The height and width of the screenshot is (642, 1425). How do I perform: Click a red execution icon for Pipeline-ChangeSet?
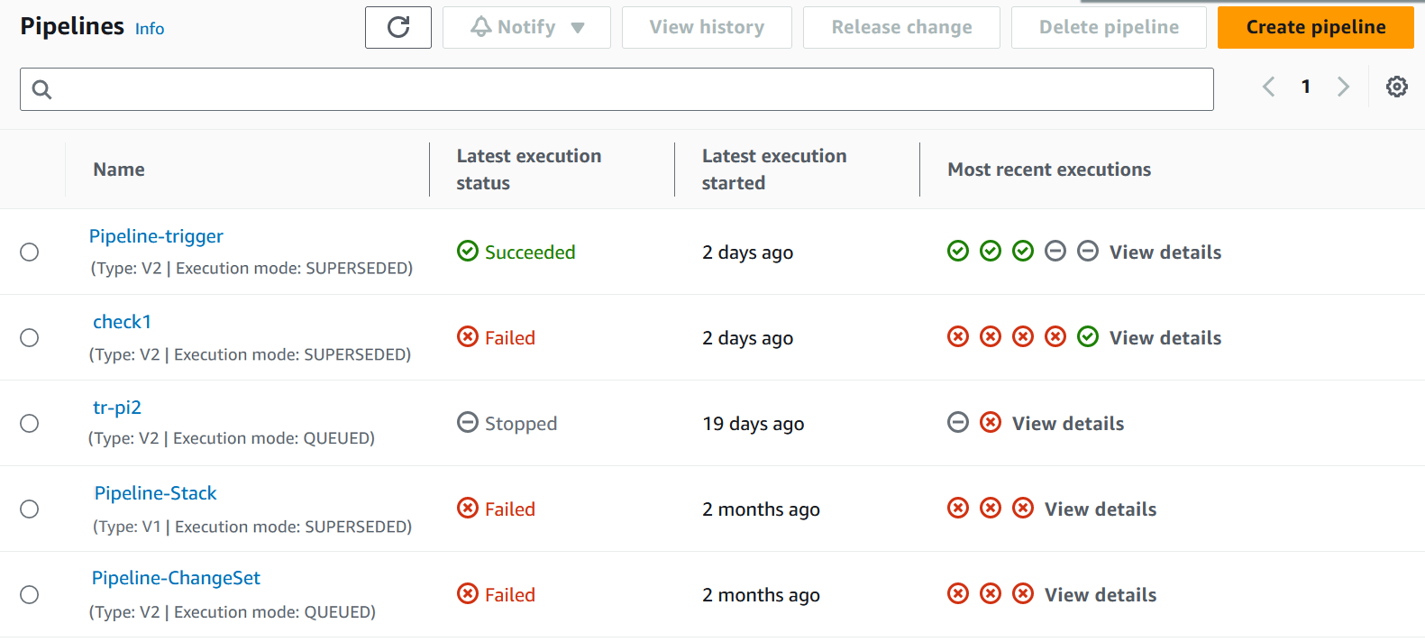[x=958, y=593]
